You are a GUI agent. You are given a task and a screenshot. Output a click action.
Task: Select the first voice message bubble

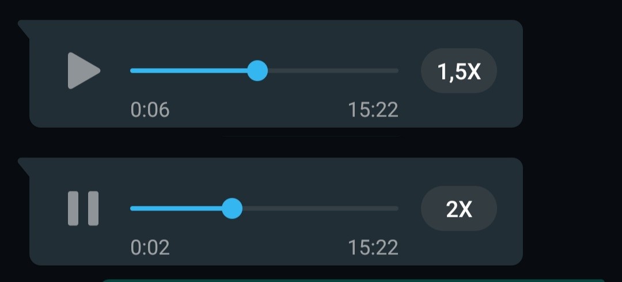coord(276,74)
